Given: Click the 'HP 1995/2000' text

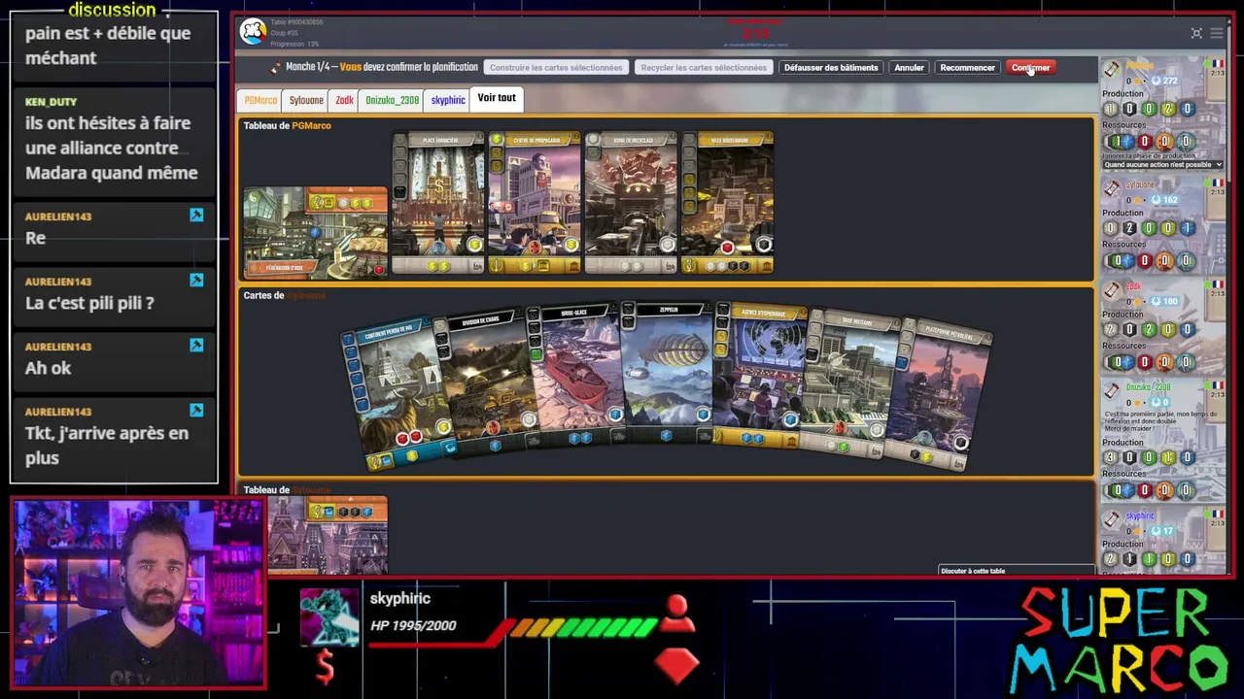Looking at the screenshot, I should [413, 625].
